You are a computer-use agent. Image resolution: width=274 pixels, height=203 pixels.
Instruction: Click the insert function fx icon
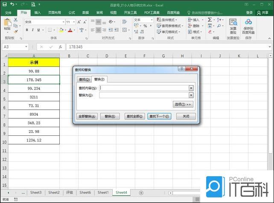click(60, 47)
